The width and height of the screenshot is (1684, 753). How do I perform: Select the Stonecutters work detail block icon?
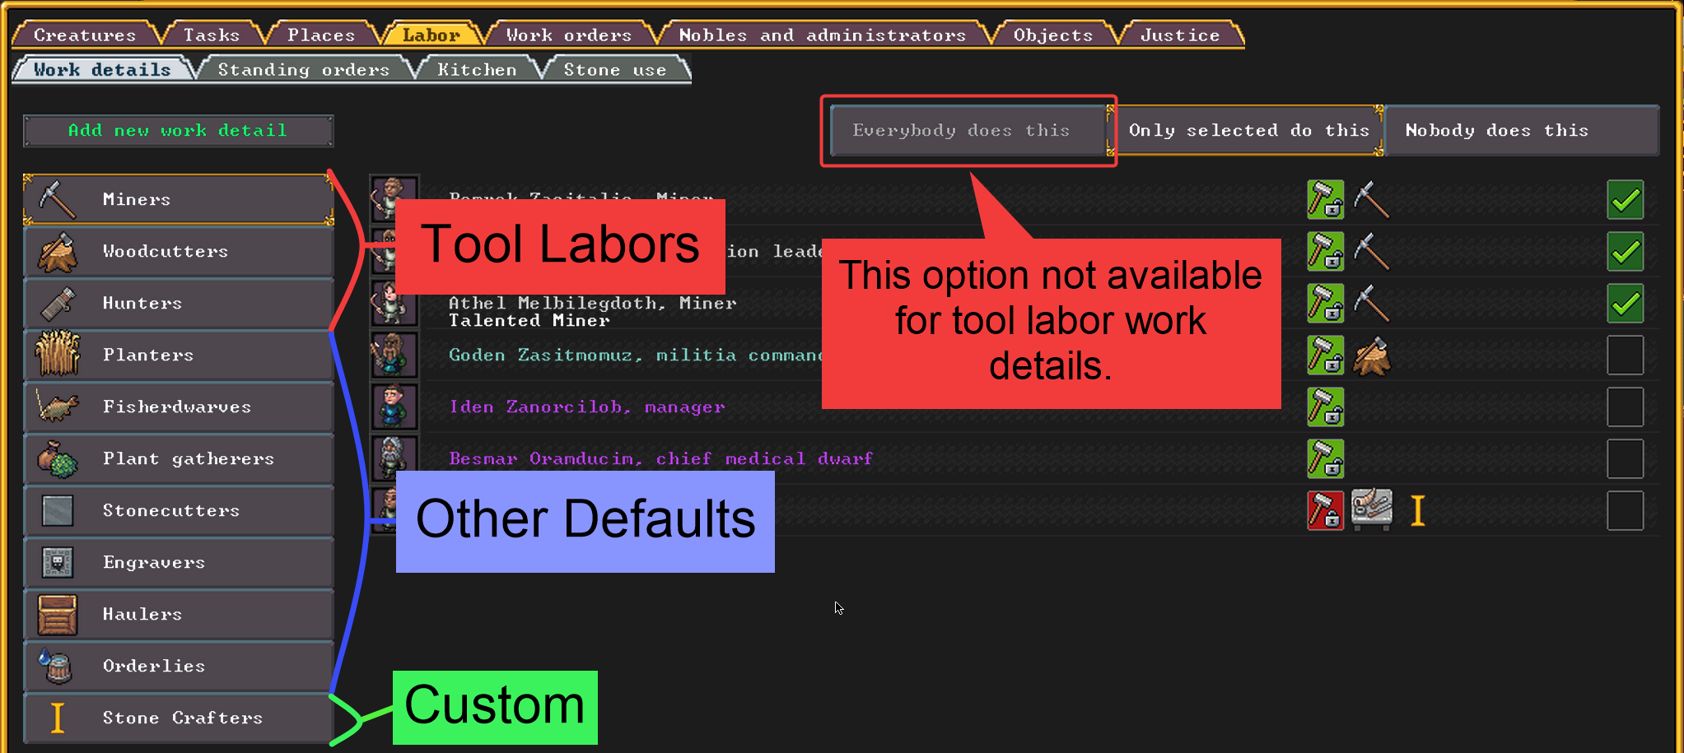pos(58,510)
